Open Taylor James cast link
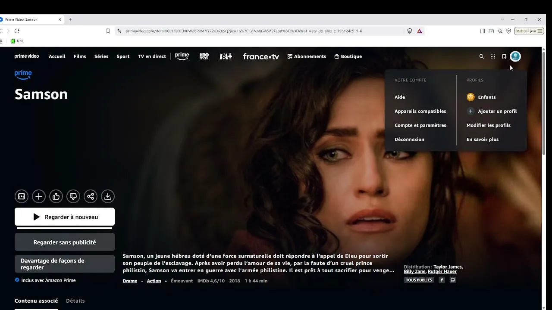The image size is (552, 310). [448, 267]
